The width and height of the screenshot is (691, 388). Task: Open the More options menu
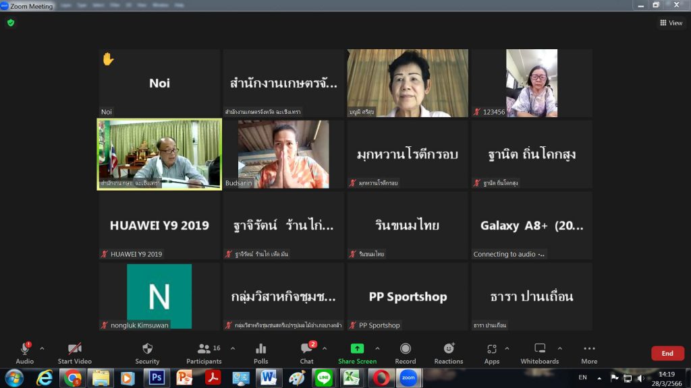pos(589,352)
